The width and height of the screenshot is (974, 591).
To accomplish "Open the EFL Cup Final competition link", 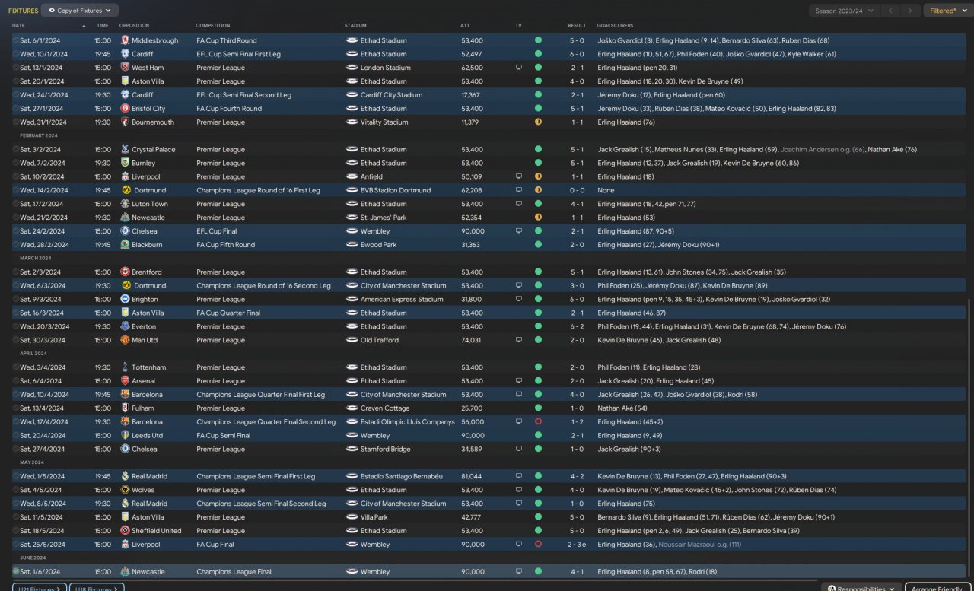I will coord(217,231).
